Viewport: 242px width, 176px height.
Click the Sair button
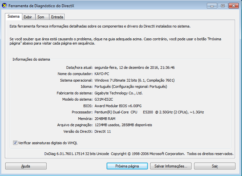(x=215, y=166)
